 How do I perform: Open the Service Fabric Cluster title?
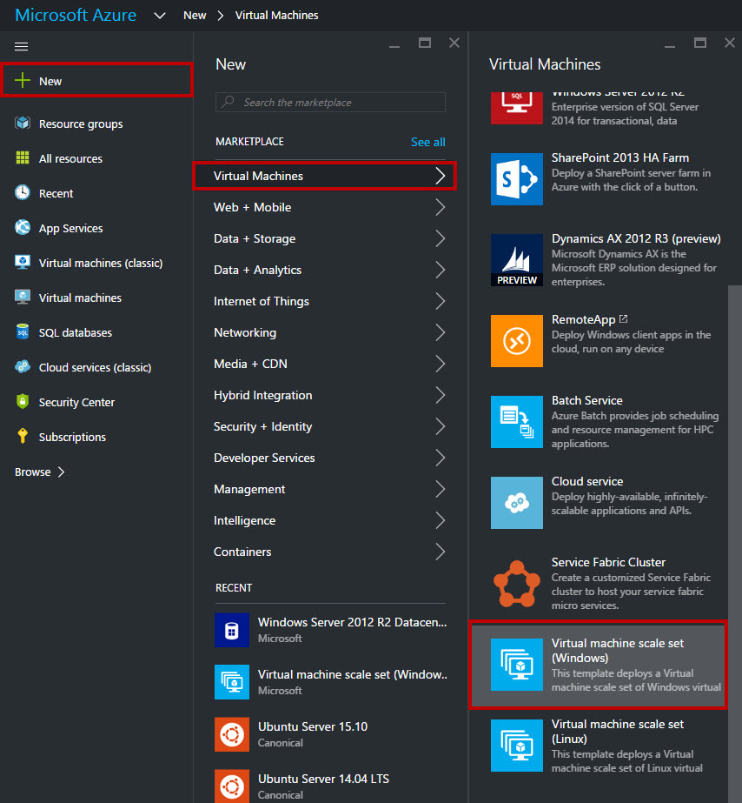(x=608, y=562)
